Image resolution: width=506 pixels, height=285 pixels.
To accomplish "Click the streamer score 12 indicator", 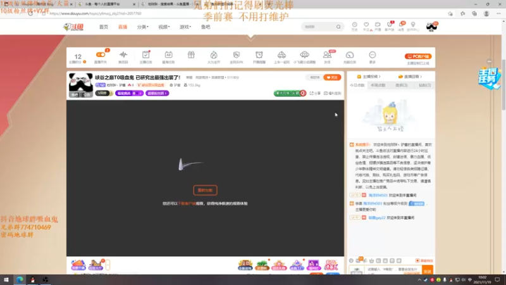I will point(78,58).
